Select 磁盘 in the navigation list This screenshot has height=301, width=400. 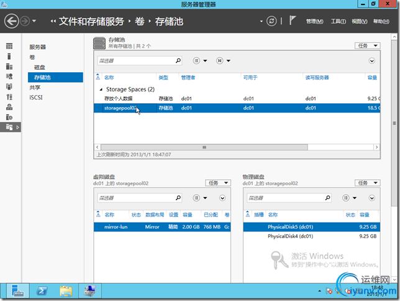point(40,67)
